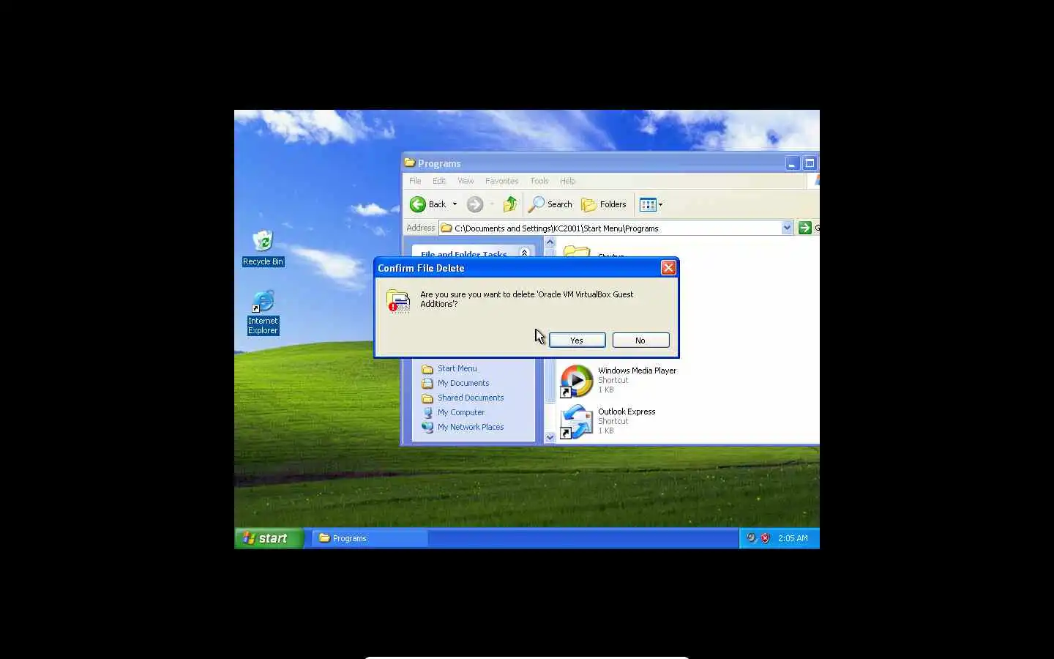Minimize the Programs window
This screenshot has height=659, width=1054.
793,163
